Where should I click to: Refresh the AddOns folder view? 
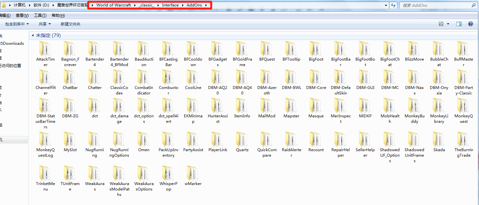pos(393,5)
